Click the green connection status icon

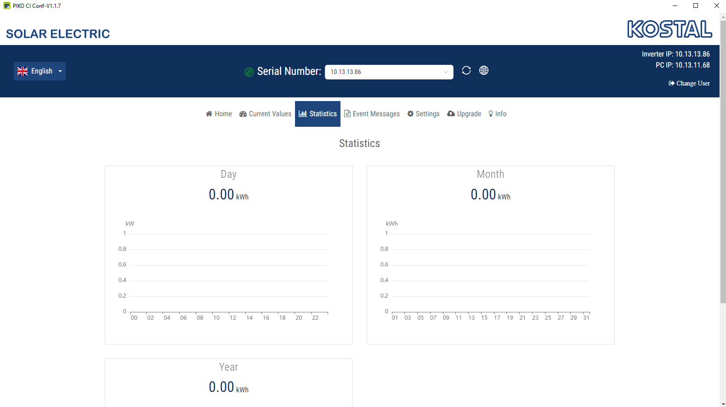click(249, 72)
